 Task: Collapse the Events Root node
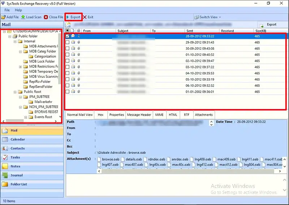pos(26,117)
